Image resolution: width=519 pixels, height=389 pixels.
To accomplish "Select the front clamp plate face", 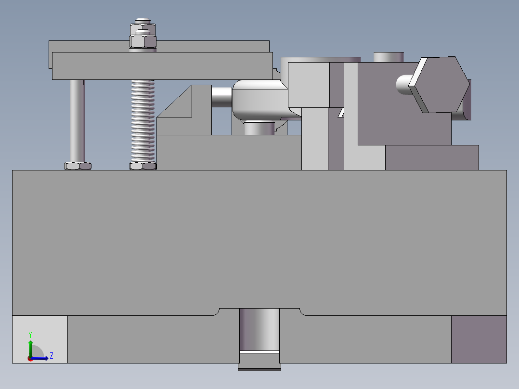I will (163, 66).
